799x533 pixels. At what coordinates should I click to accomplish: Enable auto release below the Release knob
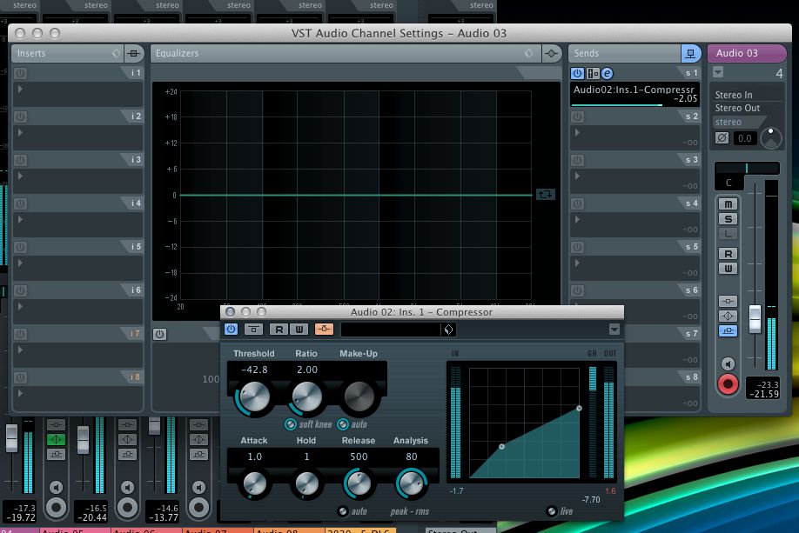point(343,511)
